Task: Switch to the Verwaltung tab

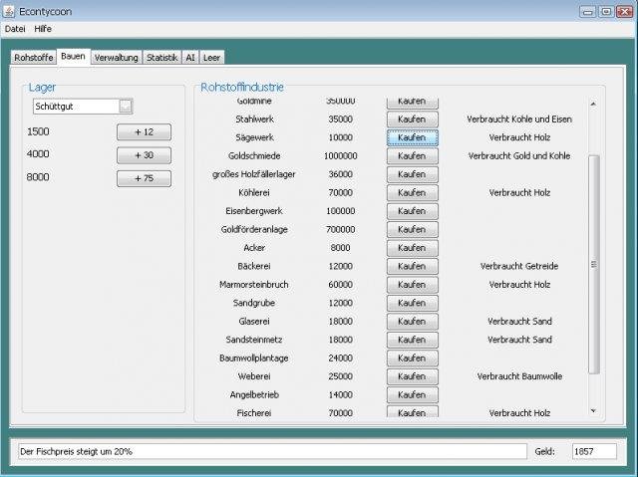Action: coord(117,58)
